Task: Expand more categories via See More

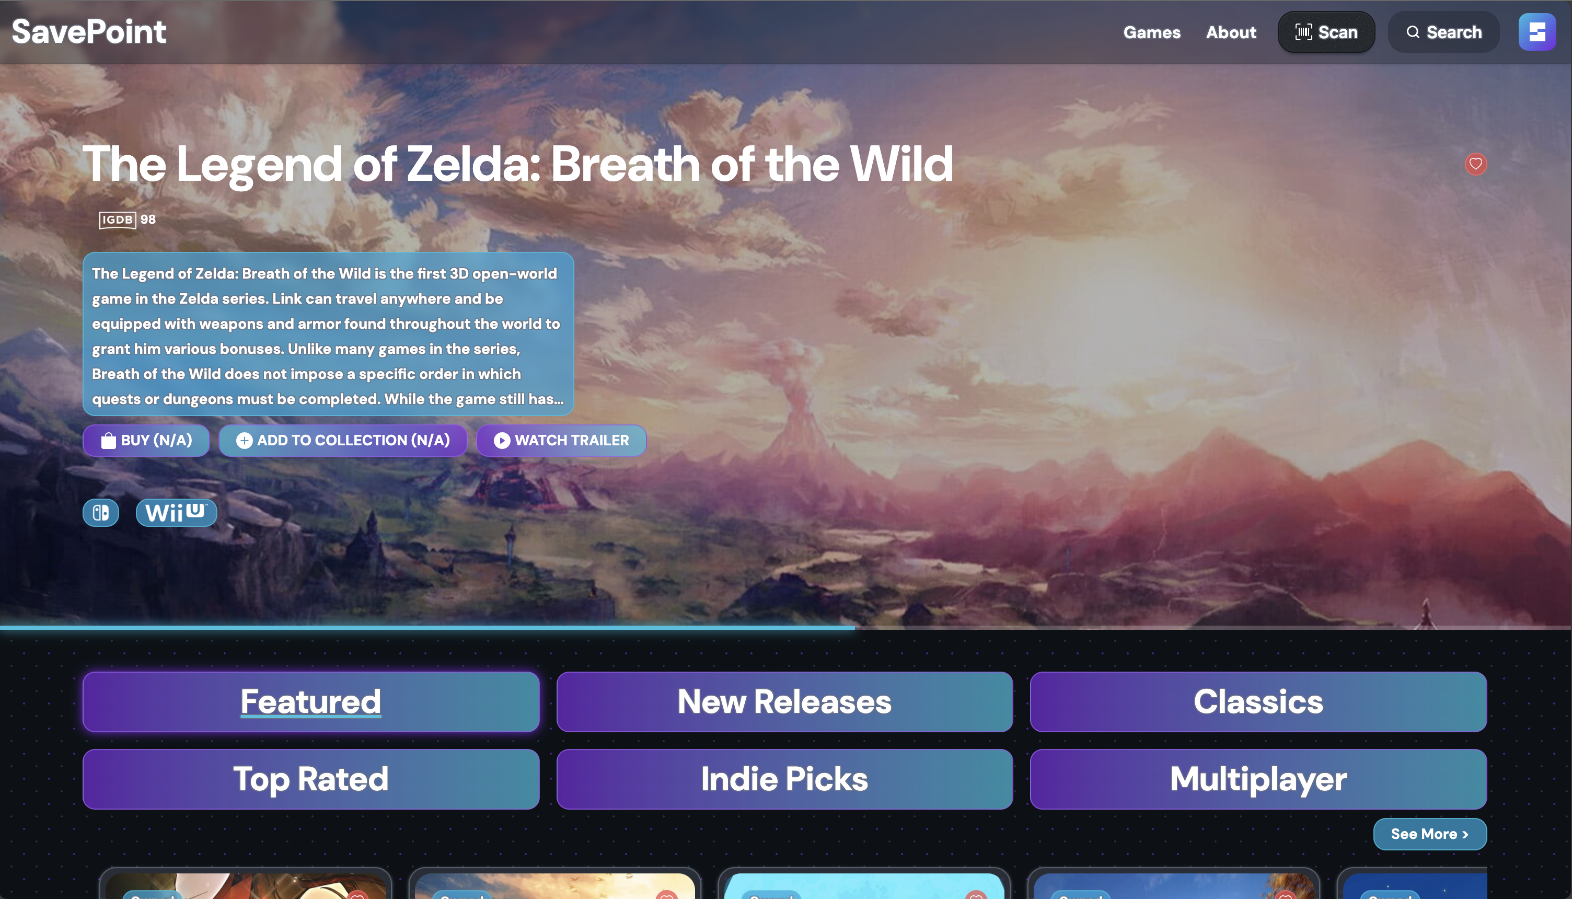Action: [1429, 834]
